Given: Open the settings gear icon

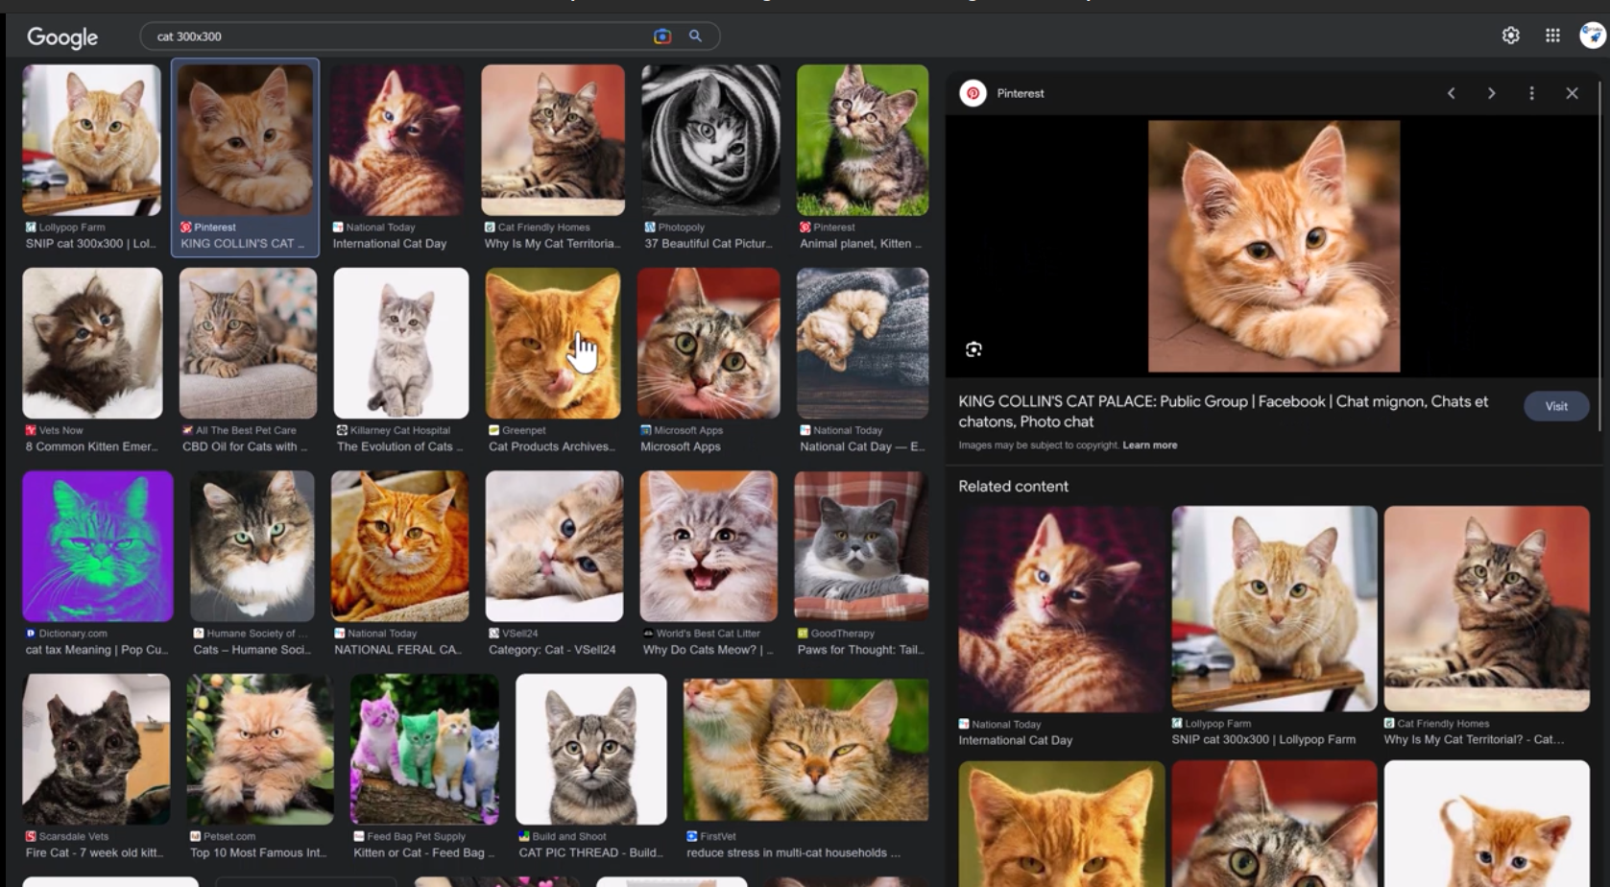Looking at the screenshot, I should click(1510, 36).
